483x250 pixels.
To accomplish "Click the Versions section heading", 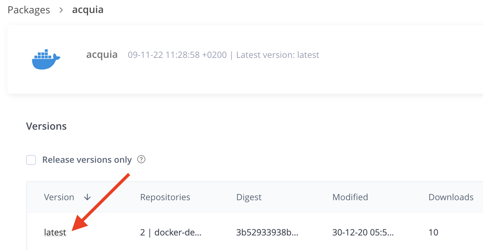I will click(47, 126).
